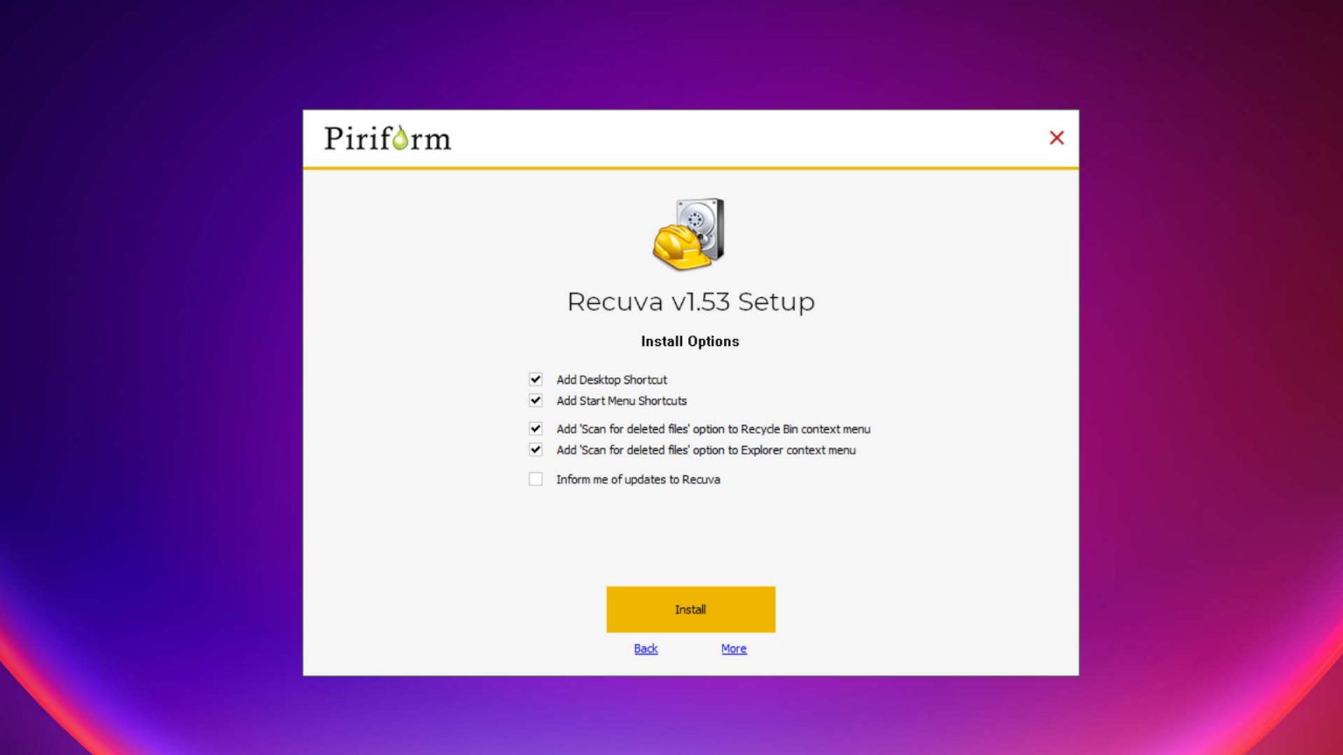Close the Recuva setup window
This screenshot has height=755, width=1343.
pos(1056,138)
